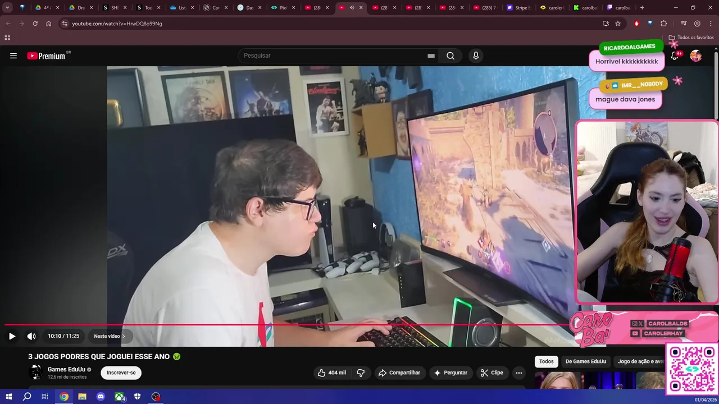The image size is (719, 404).
Task: Select the 'De Games EduUu' chip
Action: pos(586,361)
